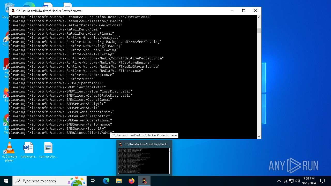This screenshot has height=186, width=331.
Task: Maximize the Hacker Protection console window
Action: (244, 11)
